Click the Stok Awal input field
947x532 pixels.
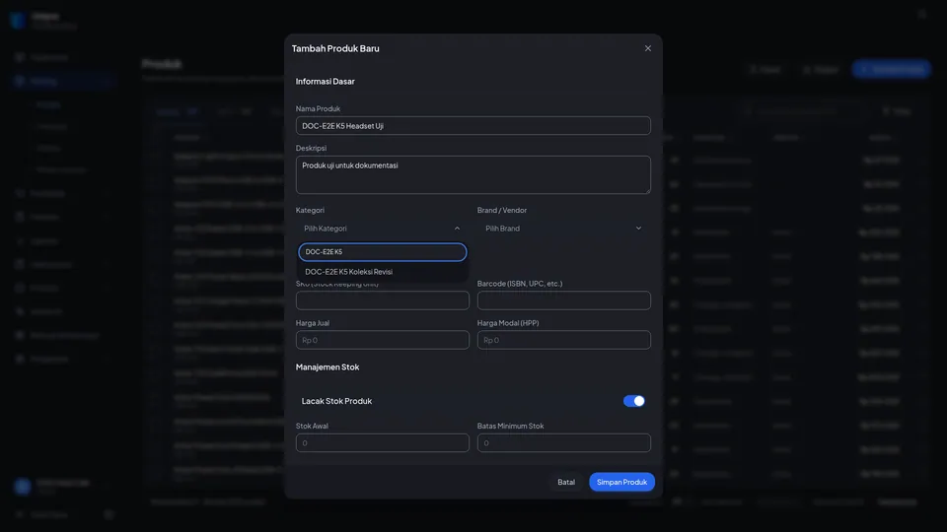click(383, 443)
